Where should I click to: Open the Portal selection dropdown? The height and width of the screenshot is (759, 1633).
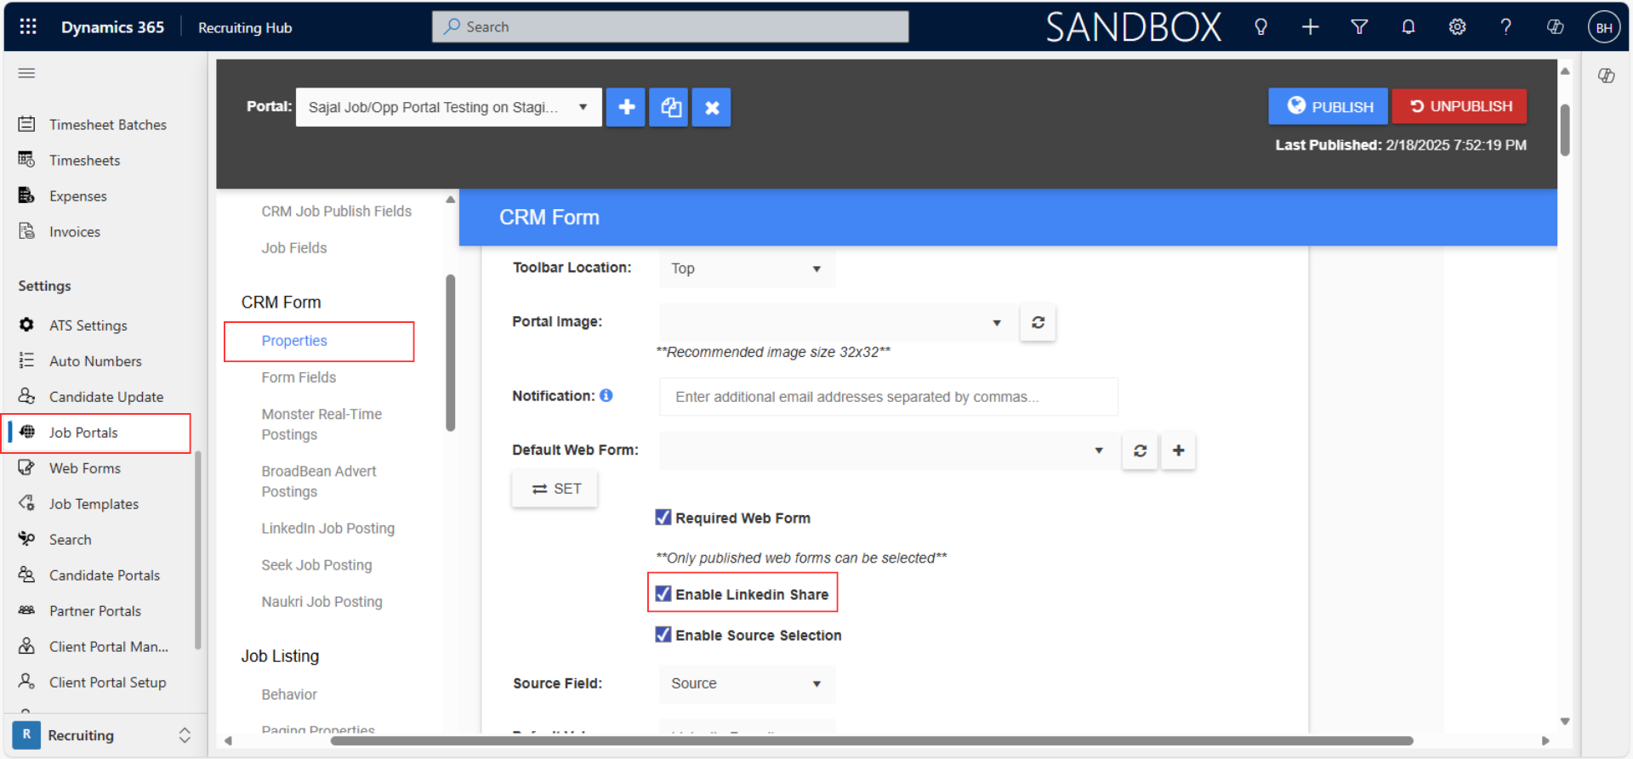(448, 107)
